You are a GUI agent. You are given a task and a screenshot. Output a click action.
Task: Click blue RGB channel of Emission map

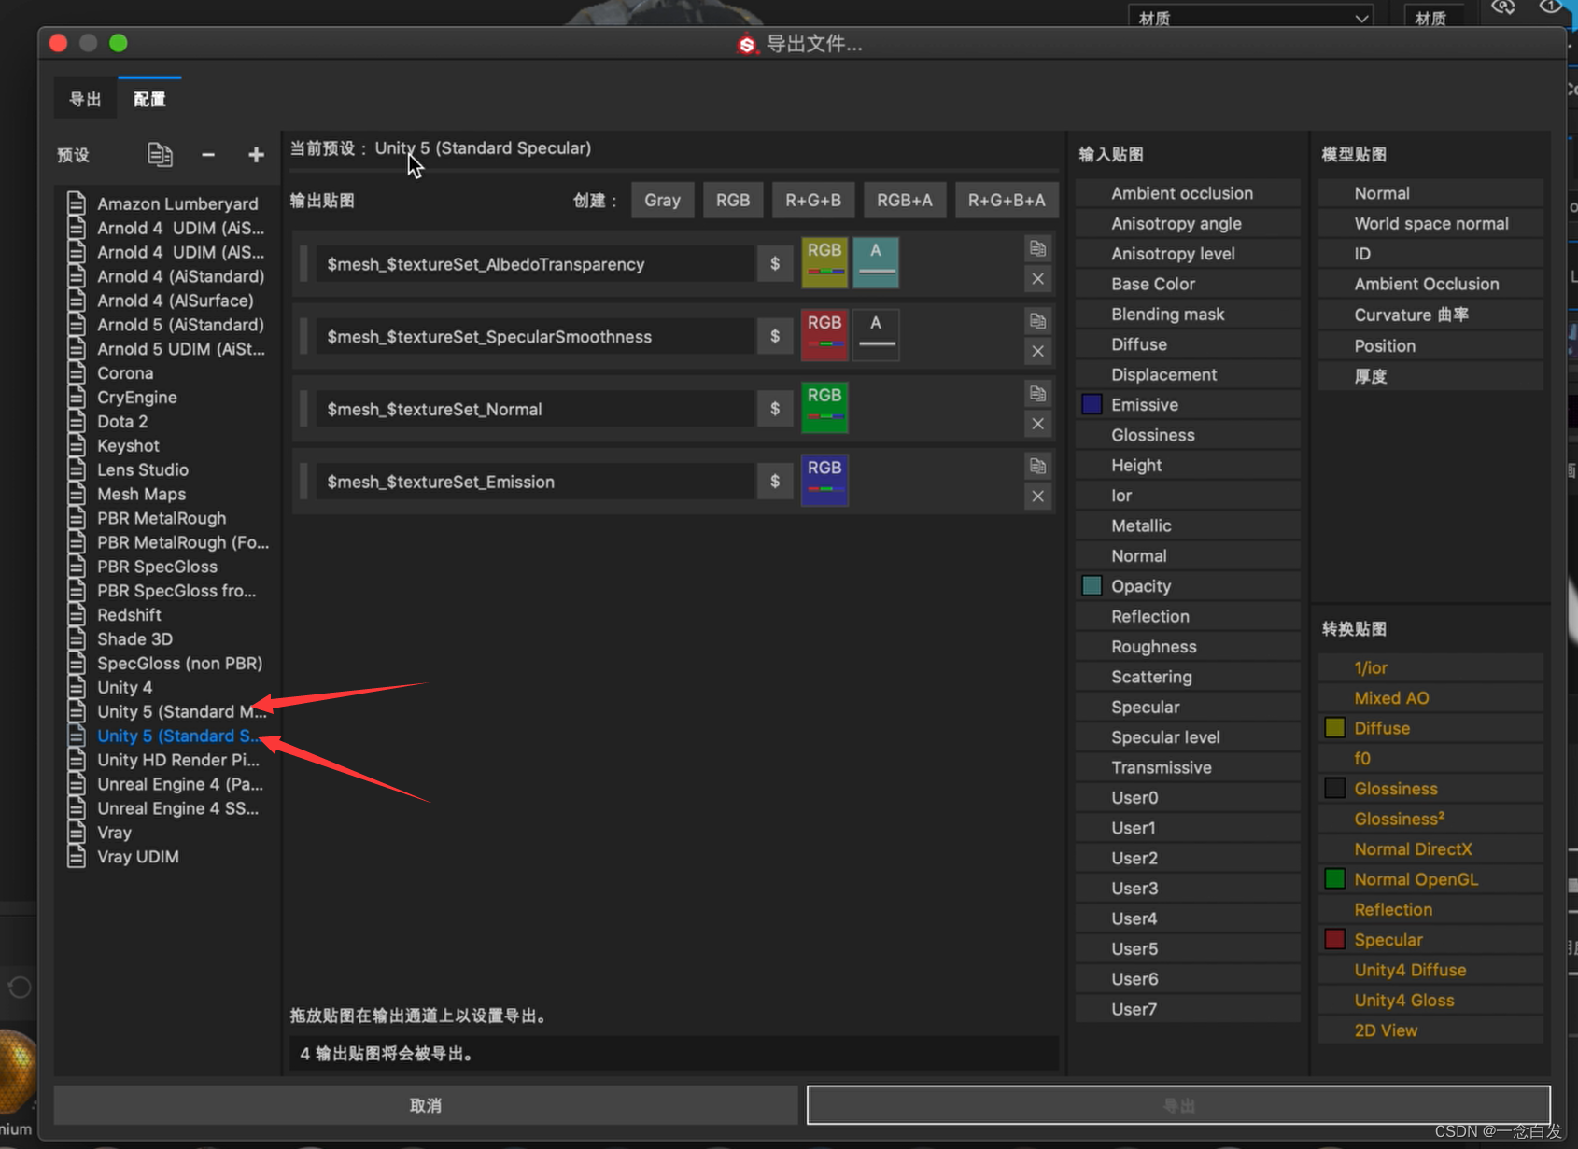pyautogui.click(x=824, y=480)
